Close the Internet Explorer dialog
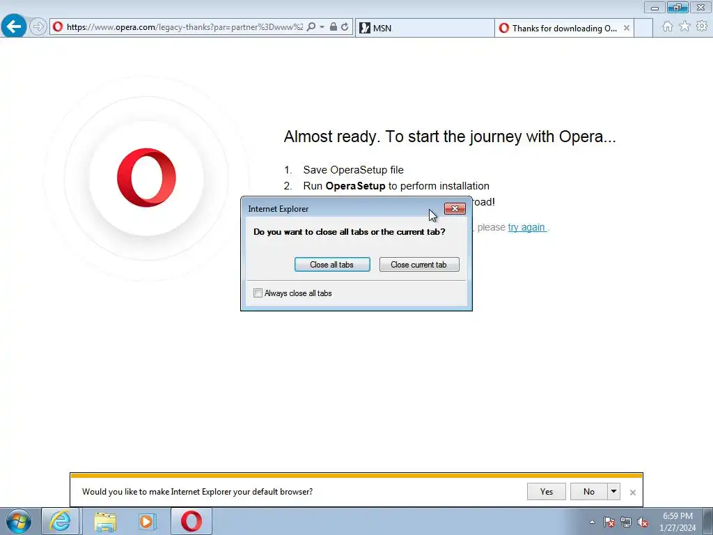This screenshot has width=713, height=535. pyautogui.click(x=455, y=209)
